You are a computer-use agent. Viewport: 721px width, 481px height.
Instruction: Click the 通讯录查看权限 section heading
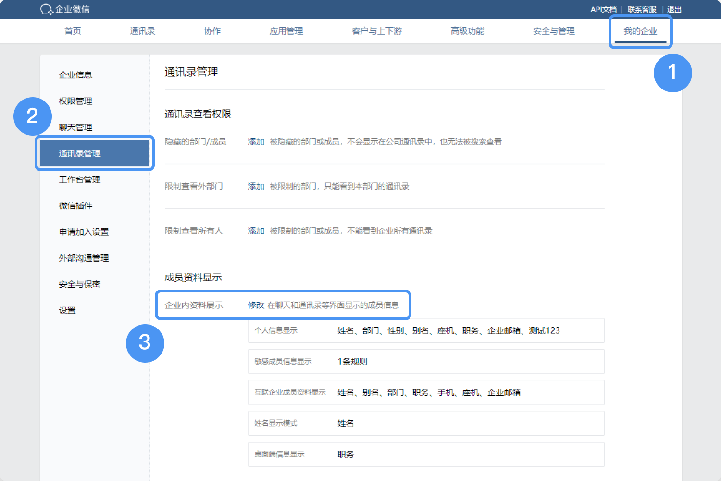198,114
